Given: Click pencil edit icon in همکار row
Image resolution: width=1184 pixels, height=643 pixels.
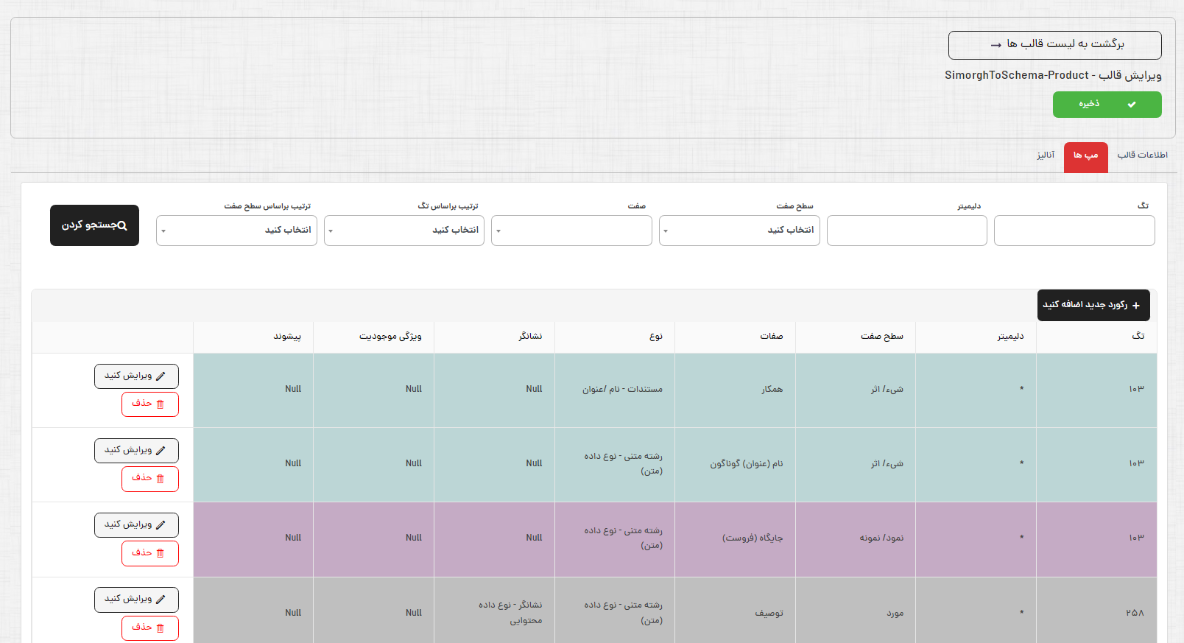Looking at the screenshot, I should point(161,376).
